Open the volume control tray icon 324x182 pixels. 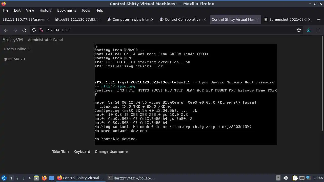pyautogui.click(x=286, y=178)
